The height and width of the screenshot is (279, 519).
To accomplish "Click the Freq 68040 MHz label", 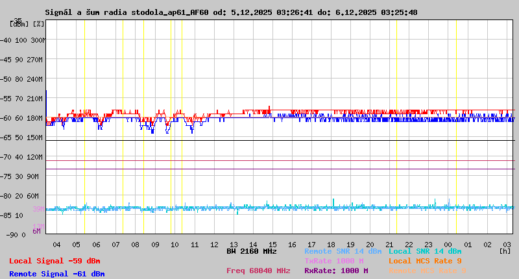I will click(258, 271).
